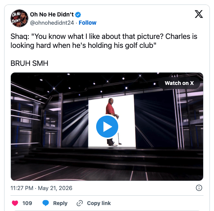Screen dimensions: 214x211
Task: Play the embedded video
Action: [x=107, y=127]
